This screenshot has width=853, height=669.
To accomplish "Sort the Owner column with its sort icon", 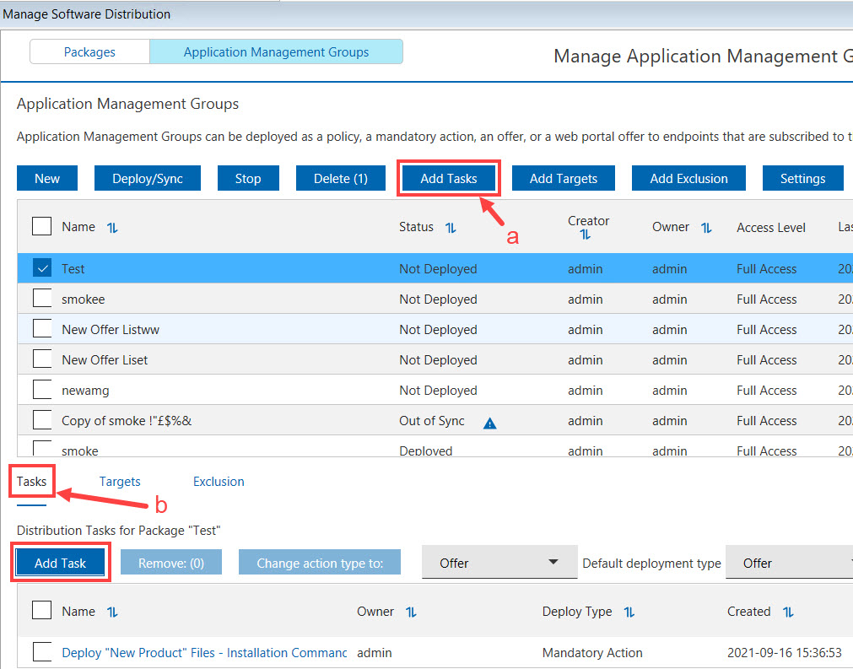I will coord(707,227).
